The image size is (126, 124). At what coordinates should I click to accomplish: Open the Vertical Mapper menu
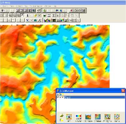36,6
